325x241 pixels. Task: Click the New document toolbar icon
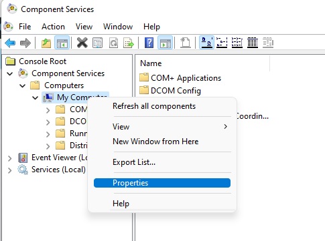(x=186, y=43)
